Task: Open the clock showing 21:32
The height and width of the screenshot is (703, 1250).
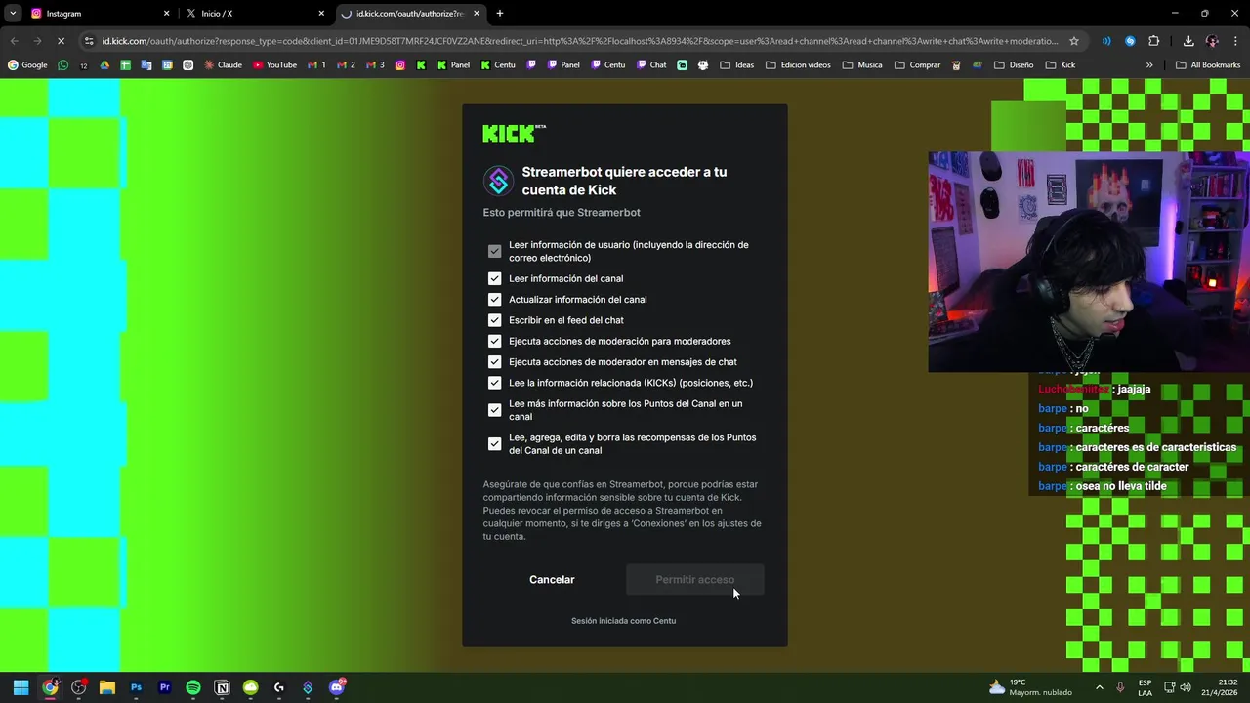Action: 1219,687
